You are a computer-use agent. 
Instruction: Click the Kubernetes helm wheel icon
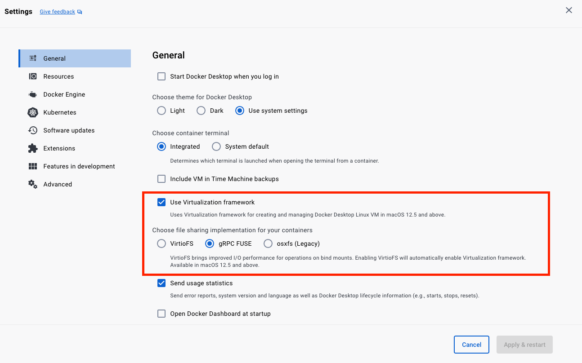[32, 112]
